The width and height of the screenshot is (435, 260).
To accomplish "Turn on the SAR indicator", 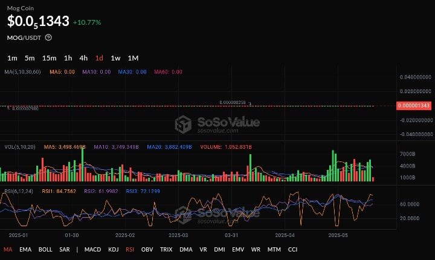I will tap(65, 249).
